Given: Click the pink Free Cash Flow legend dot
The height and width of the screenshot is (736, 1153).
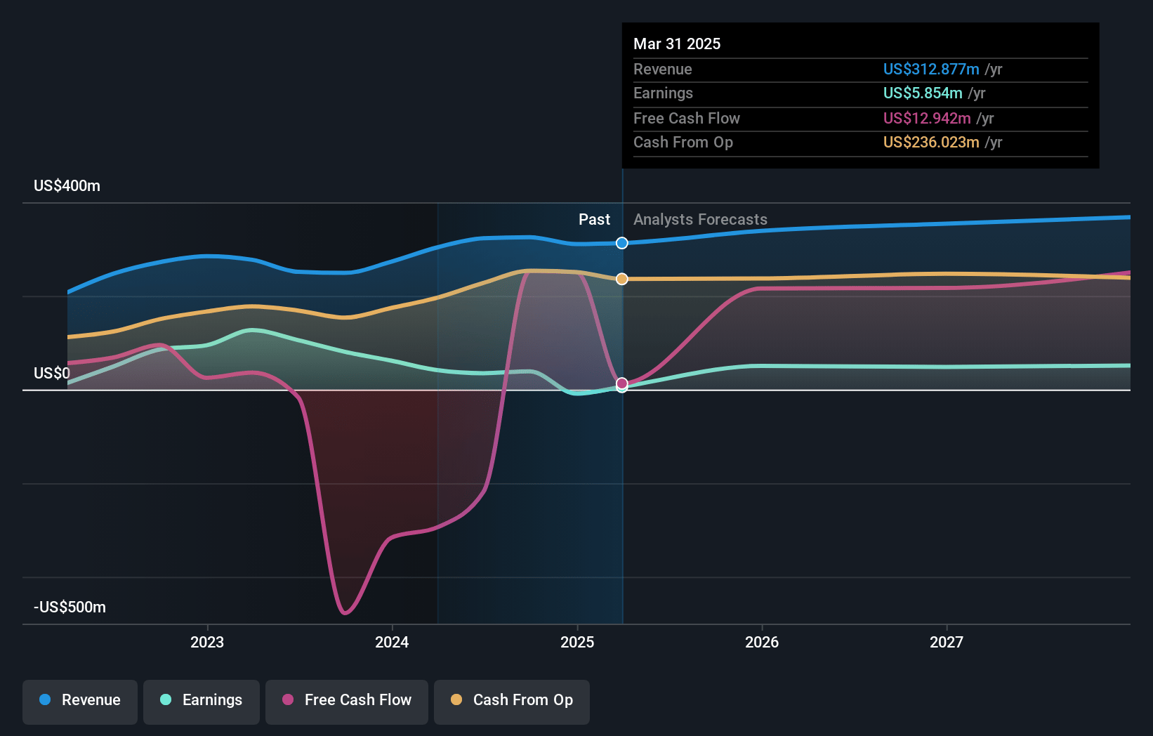Looking at the screenshot, I should coord(288,699).
